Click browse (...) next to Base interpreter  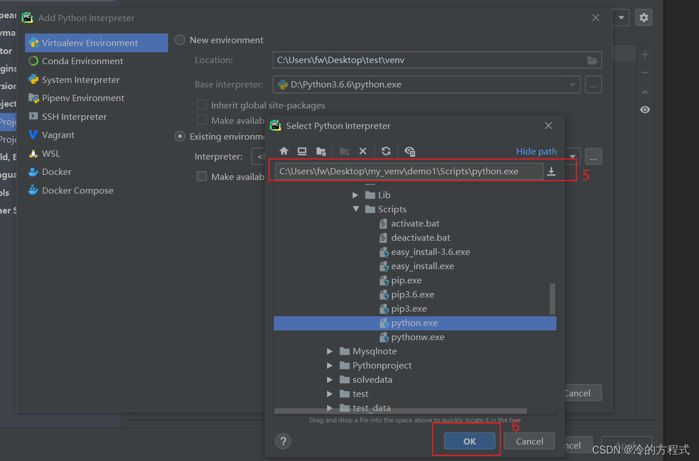[593, 85]
